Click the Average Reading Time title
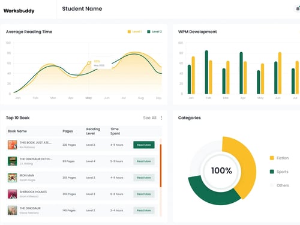 (29, 32)
